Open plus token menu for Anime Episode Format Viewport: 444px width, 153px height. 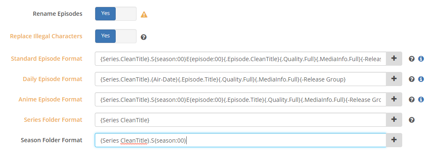(x=394, y=99)
